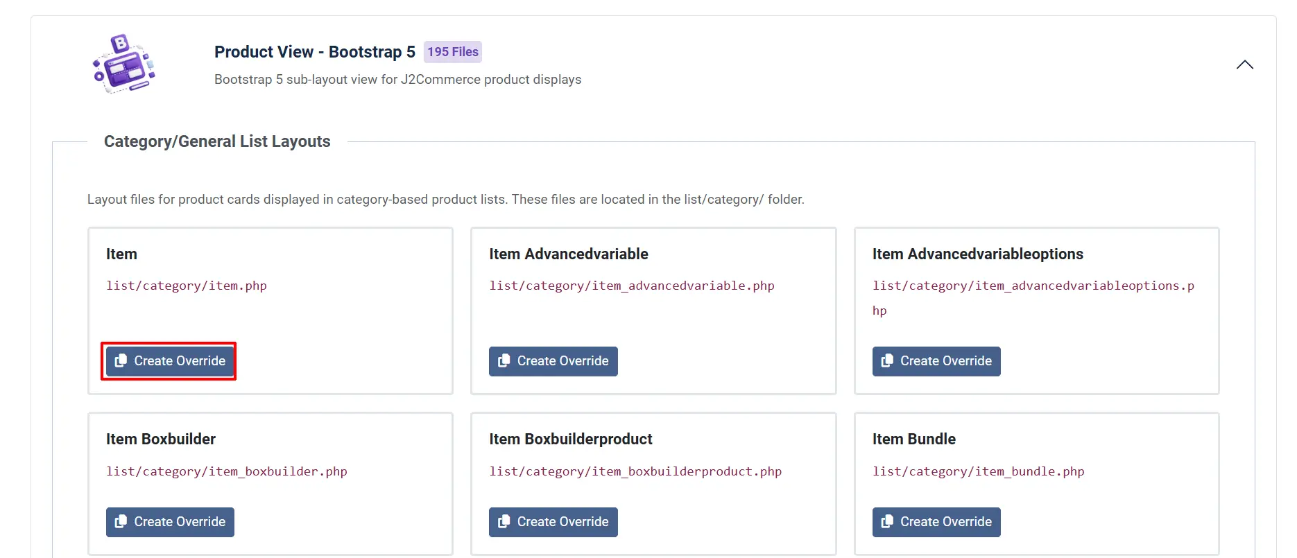
Task: Select the list/category/item.php path text
Action: [x=187, y=286]
